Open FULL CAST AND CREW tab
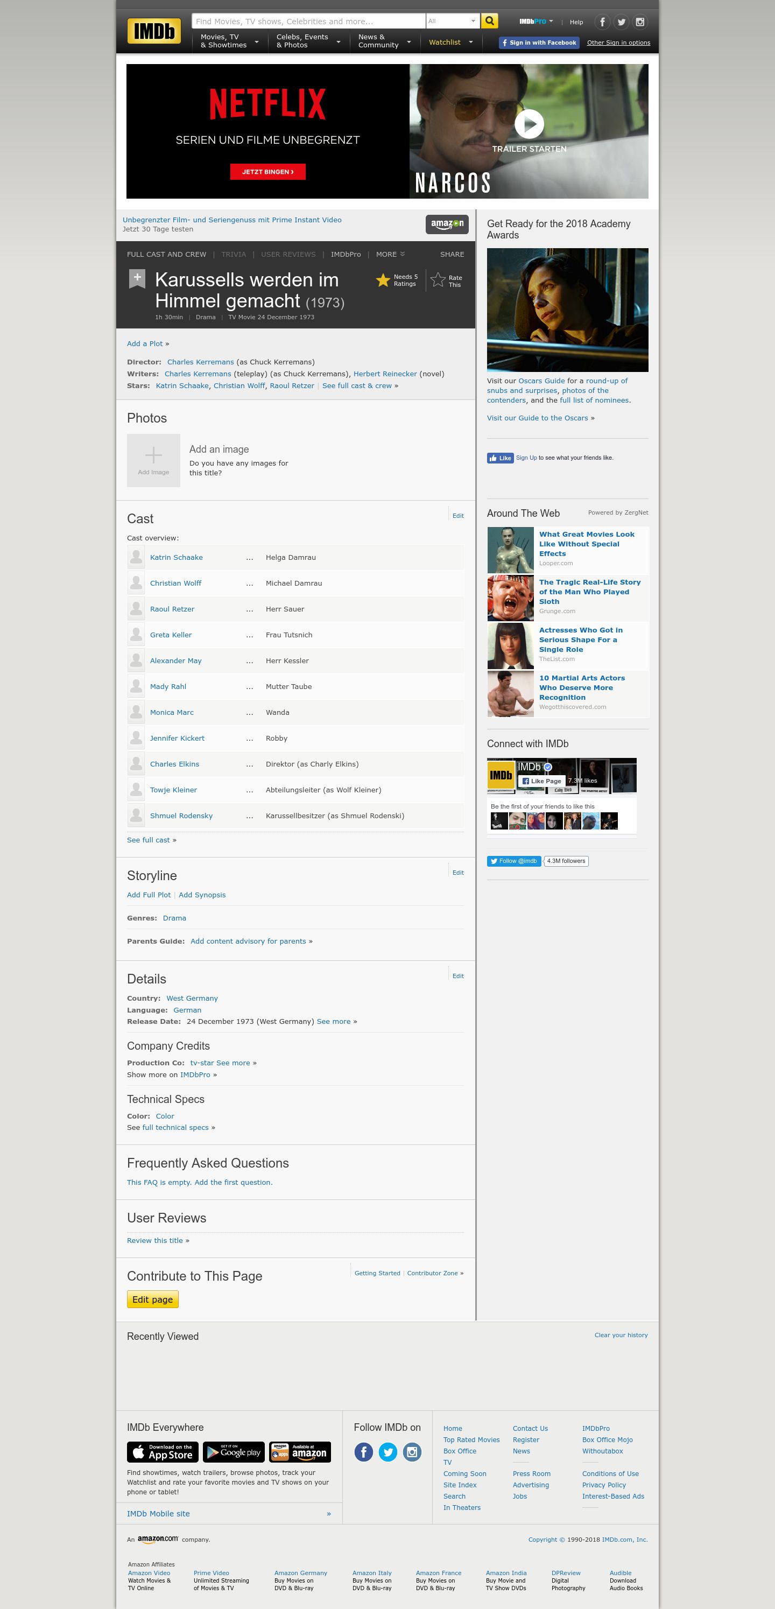This screenshot has width=775, height=1609. [166, 254]
